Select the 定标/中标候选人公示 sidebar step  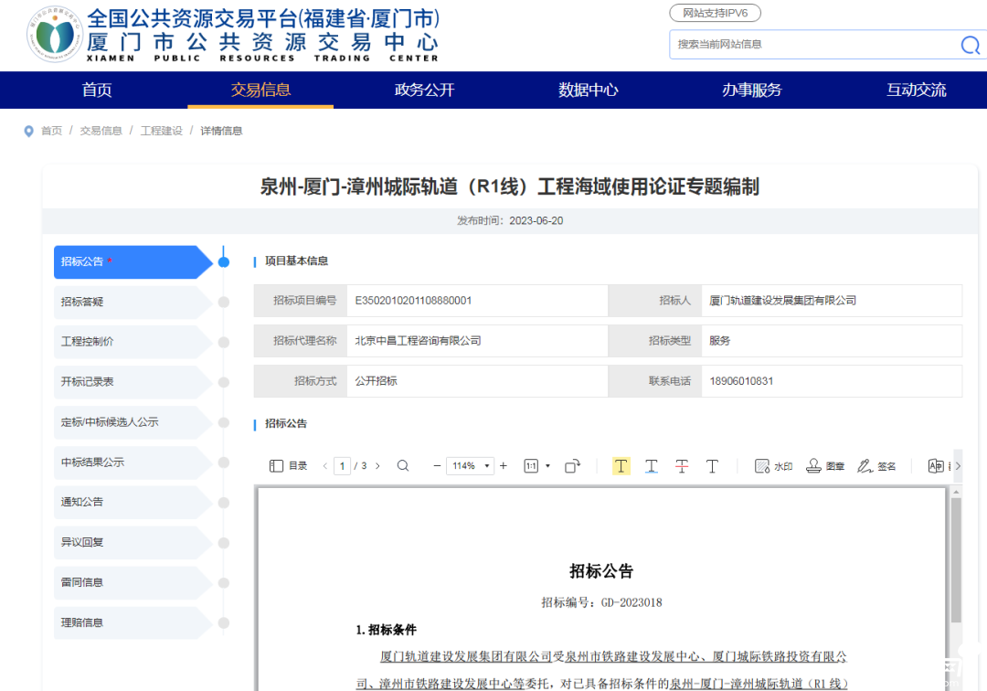(133, 422)
